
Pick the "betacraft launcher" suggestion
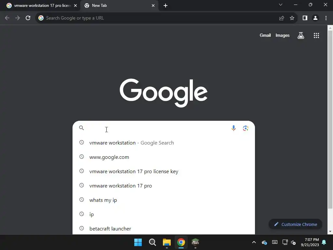(x=164, y=229)
